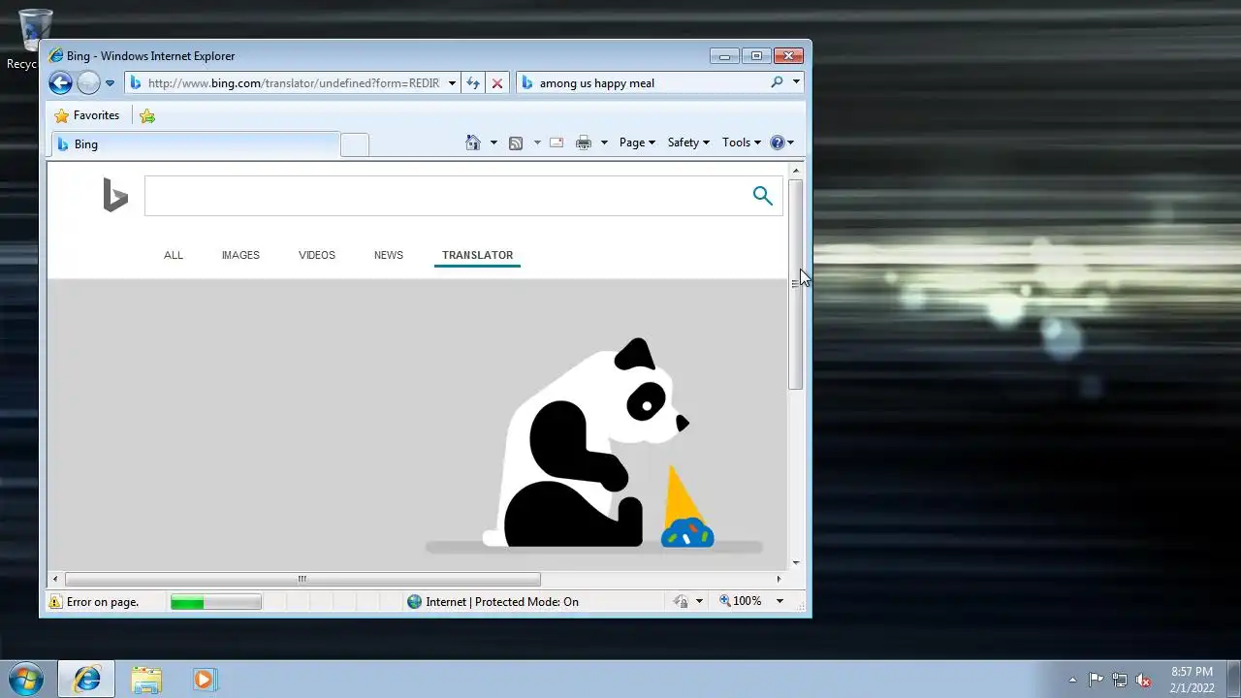1241x698 pixels.
Task: Click the horizontal scrollbar left arrow
Action: click(x=55, y=580)
